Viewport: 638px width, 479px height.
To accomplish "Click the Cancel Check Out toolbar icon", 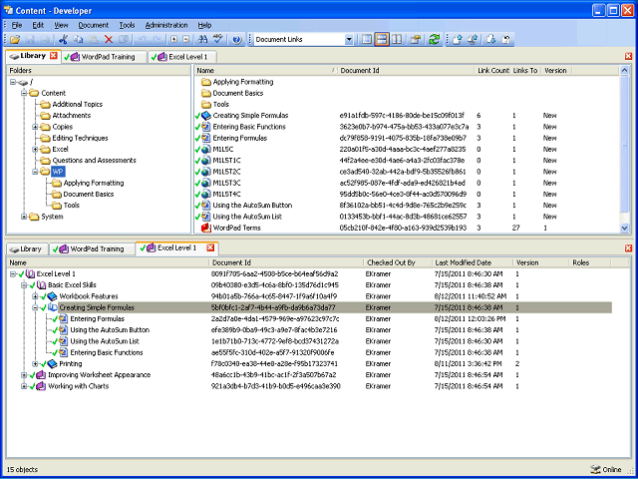I will (506, 40).
